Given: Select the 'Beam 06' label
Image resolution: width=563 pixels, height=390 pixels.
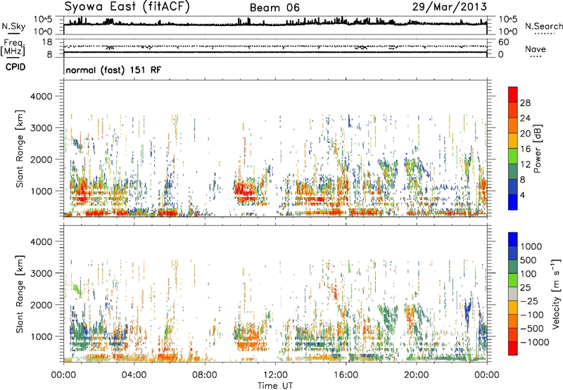Looking at the screenshot, I should [x=274, y=8].
